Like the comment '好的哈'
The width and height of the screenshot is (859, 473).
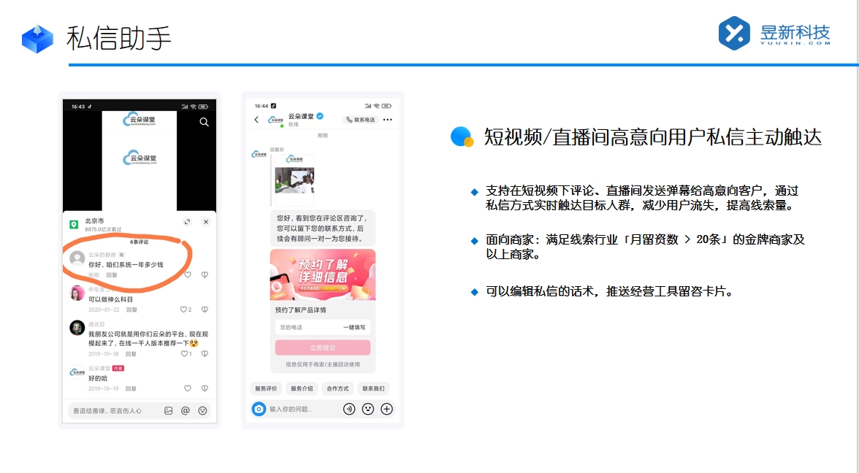pyautogui.click(x=188, y=388)
